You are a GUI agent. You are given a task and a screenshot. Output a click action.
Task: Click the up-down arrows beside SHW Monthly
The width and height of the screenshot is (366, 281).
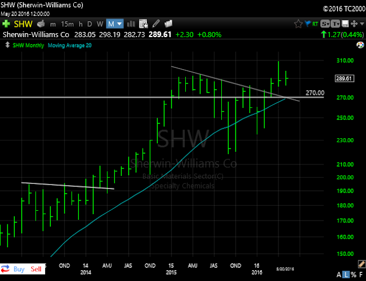[x=7, y=45]
